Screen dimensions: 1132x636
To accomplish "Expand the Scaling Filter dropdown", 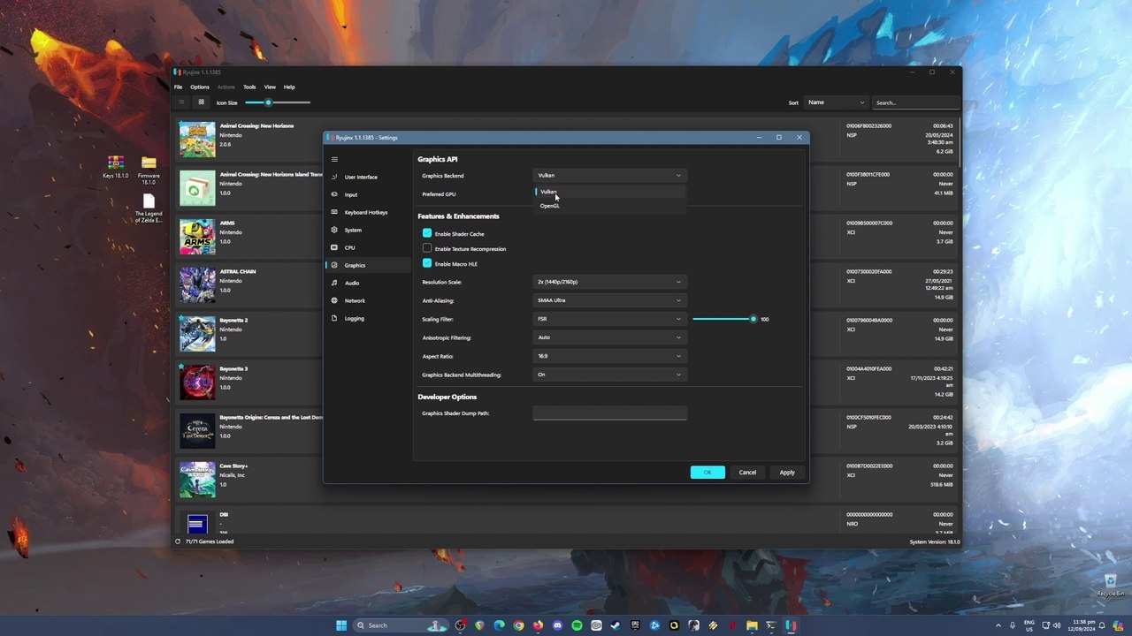I will tap(609, 319).
